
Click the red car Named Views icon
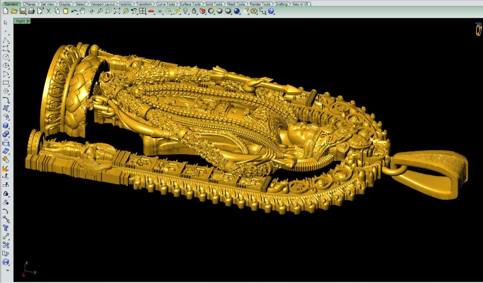[x=151, y=11]
